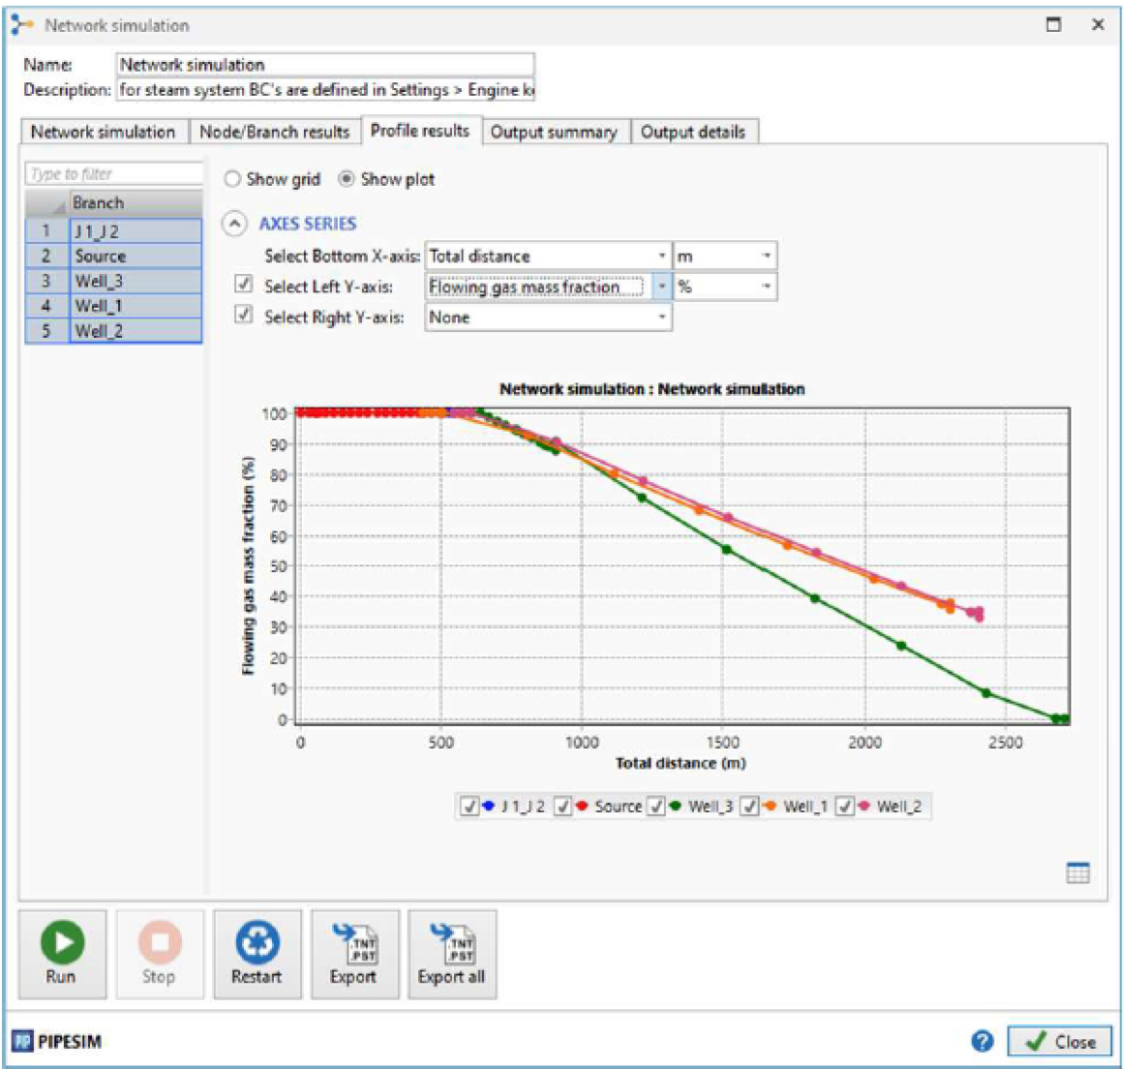Click the Restart simulation icon
The width and height of the screenshot is (1125, 1069).
(x=257, y=942)
